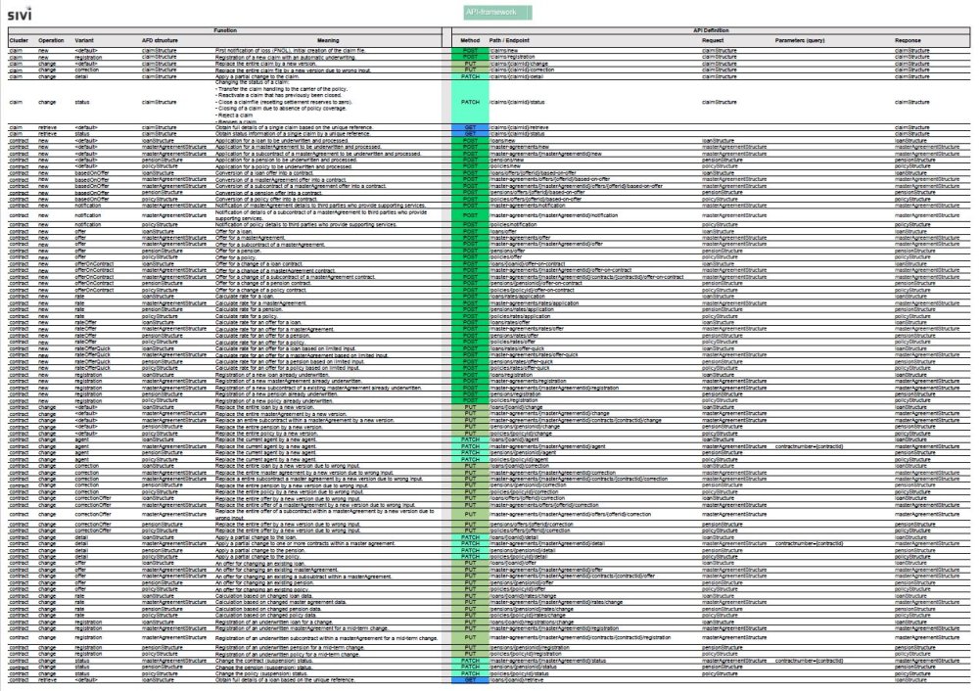979x691 pixels.
Task: Select the /loans/new endpoint cell
Action: point(504,140)
